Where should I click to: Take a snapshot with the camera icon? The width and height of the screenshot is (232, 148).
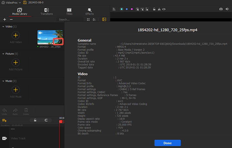221,9
